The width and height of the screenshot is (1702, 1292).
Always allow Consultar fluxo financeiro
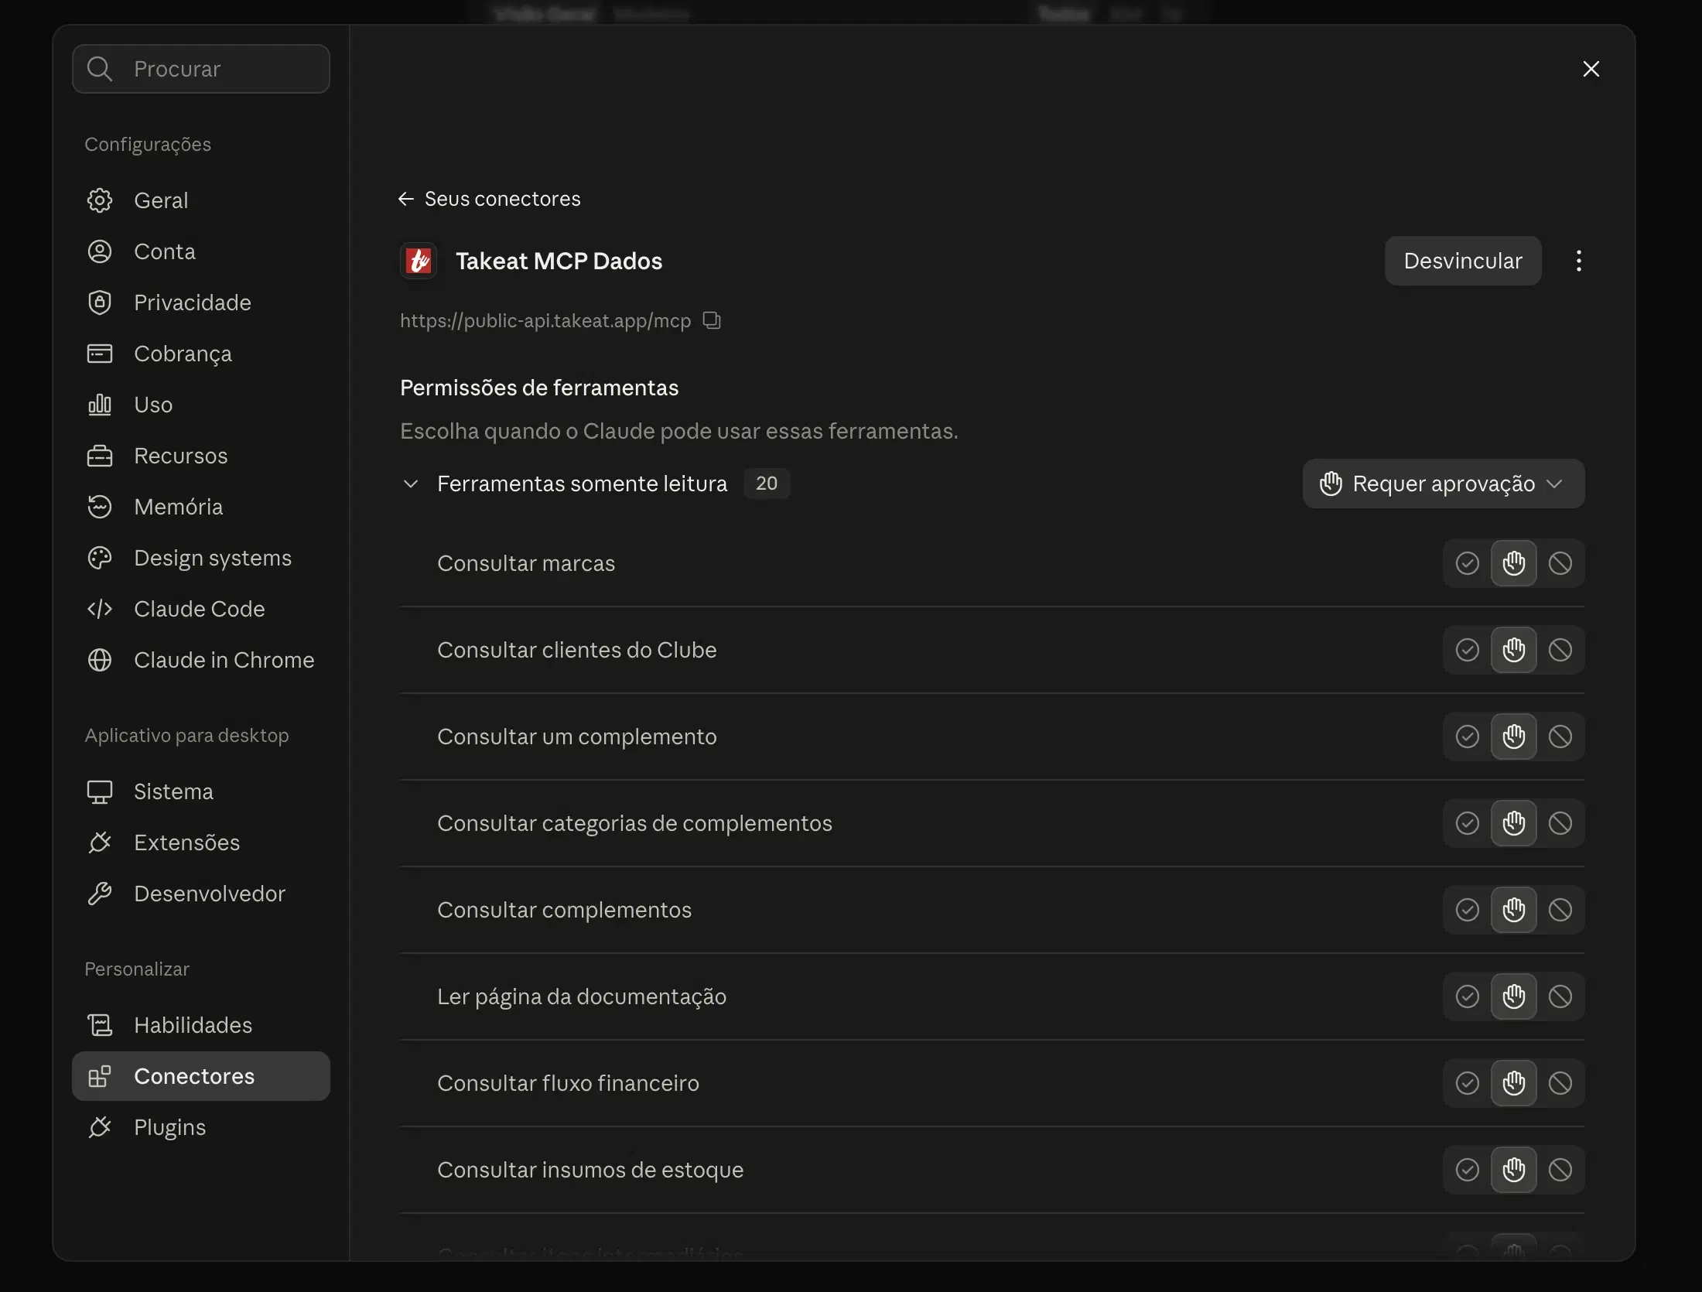[x=1467, y=1083]
